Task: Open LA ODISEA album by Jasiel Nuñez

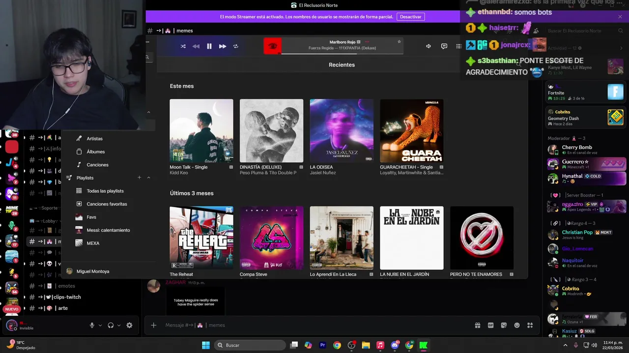Action: (342, 131)
